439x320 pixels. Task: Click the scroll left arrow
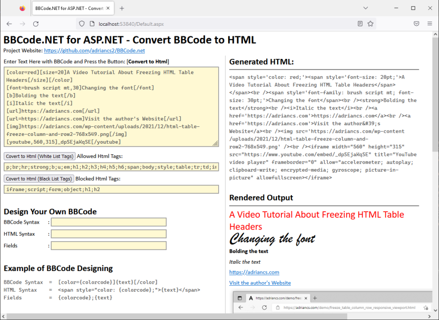coord(3,316)
